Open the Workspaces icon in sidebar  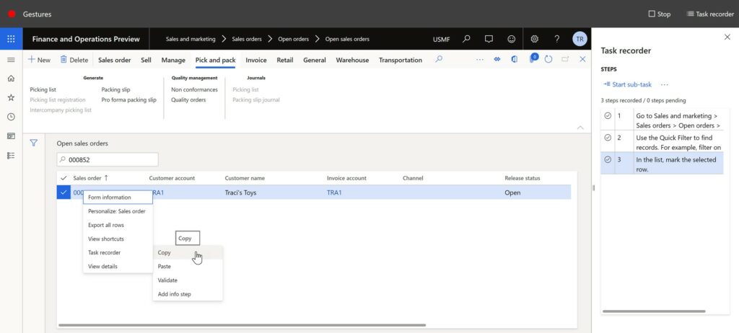[x=12, y=136]
